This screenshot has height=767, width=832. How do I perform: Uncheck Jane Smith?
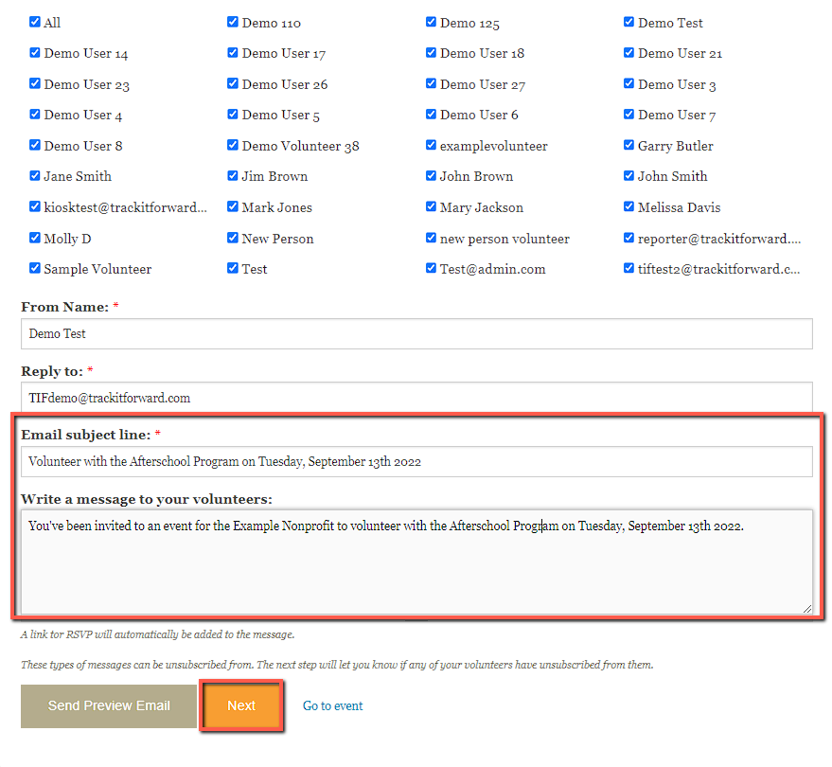(34, 176)
